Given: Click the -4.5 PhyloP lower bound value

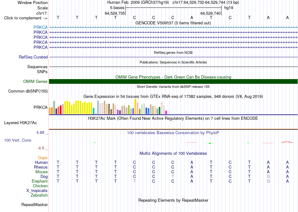Looking at the screenshot, I should pyautogui.click(x=41, y=148).
